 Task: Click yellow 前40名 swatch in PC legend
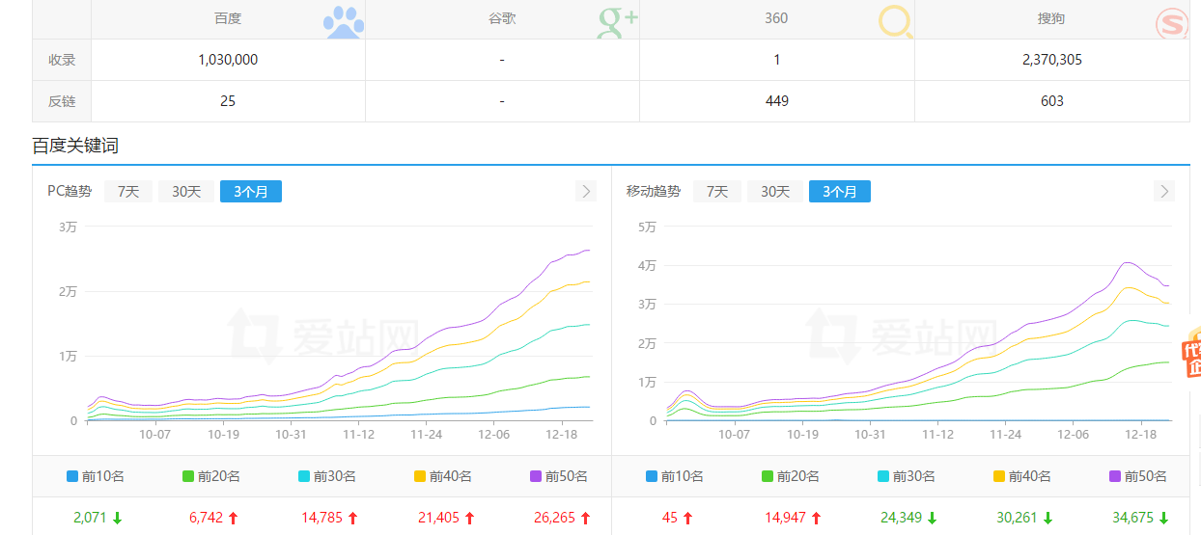(x=420, y=476)
